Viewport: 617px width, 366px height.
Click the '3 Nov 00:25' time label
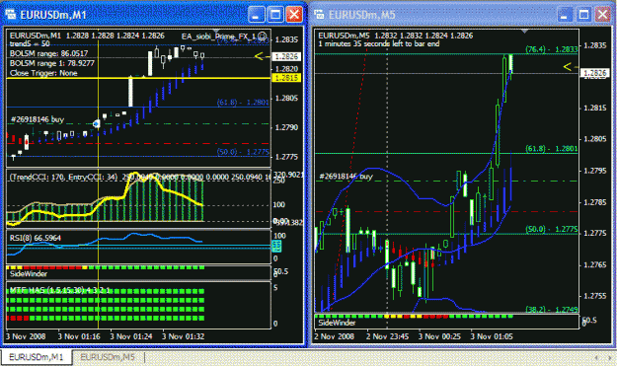[439, 336]
